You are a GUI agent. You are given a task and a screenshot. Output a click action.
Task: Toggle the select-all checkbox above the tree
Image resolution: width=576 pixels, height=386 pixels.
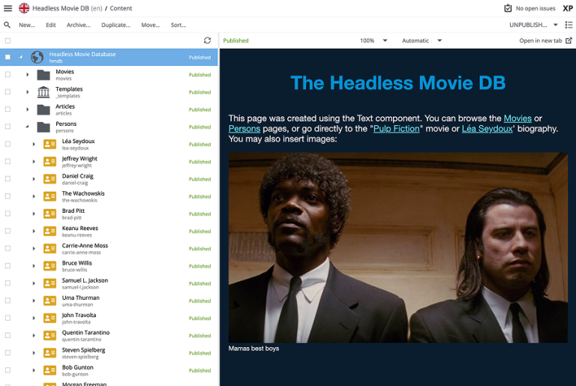[7, 40]
